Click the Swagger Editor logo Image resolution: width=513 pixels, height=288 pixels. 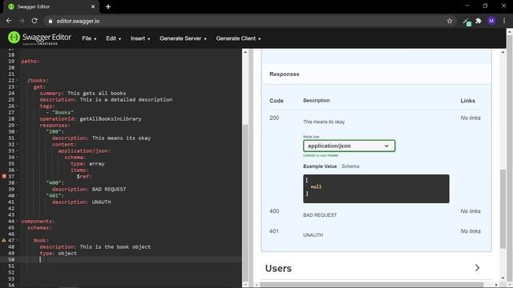[x=39, y=38]
